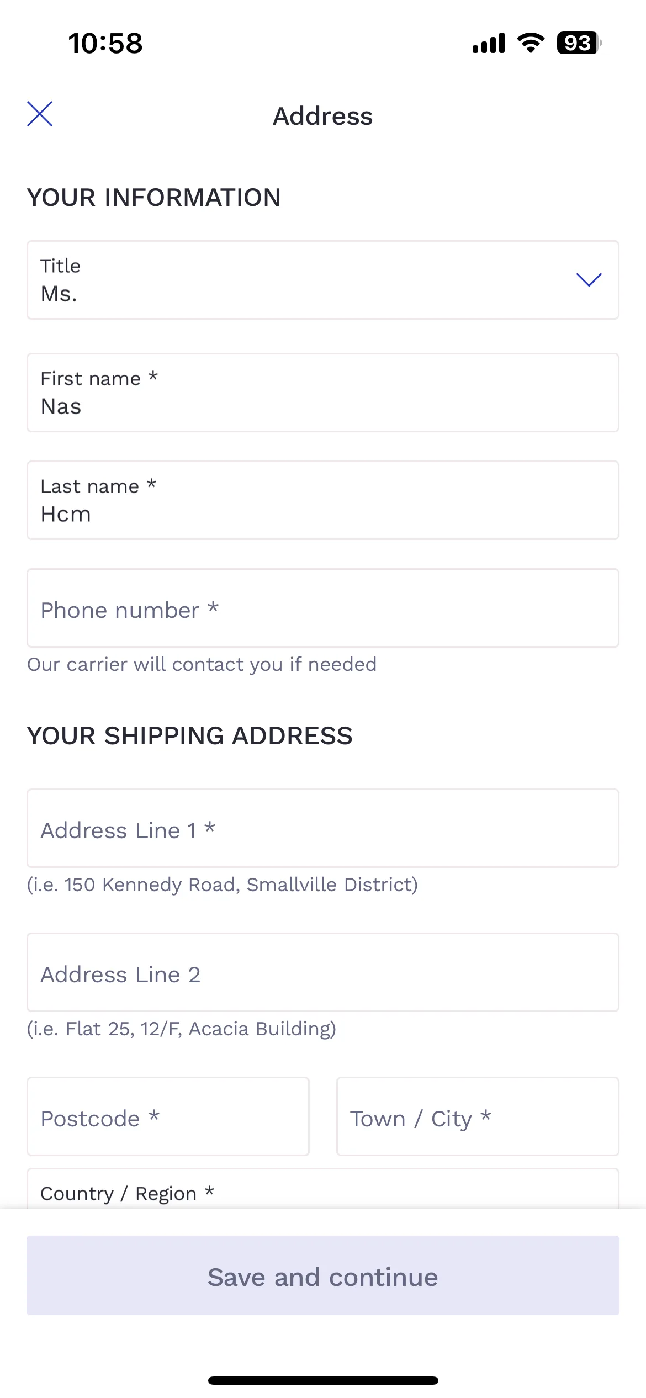Select the Postcode input box
Viewport: 646px width, 1398px height.
(168, 1116)
